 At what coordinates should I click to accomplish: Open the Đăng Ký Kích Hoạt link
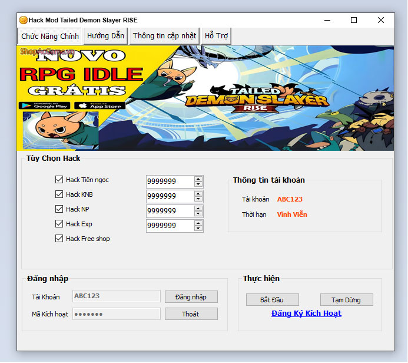pyautogui.click(x=307, y=313)
